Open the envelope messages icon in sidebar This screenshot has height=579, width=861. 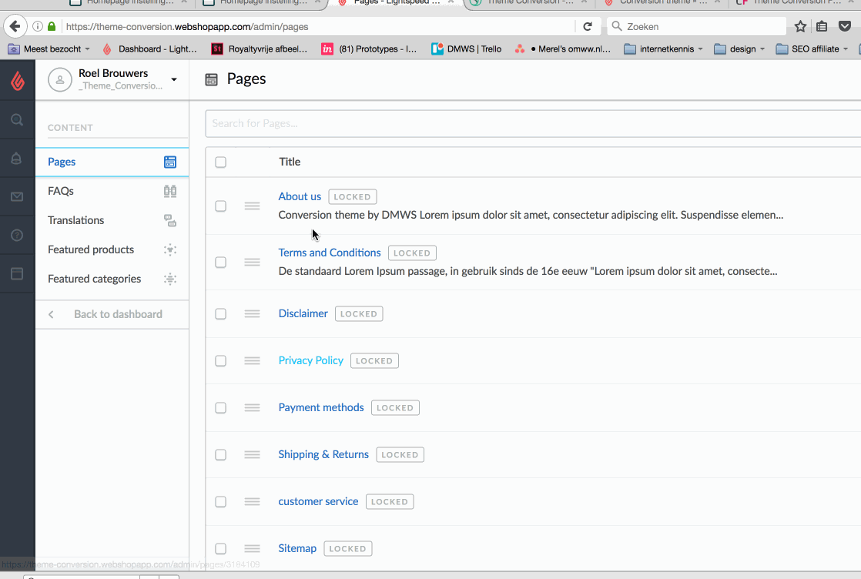point(17,196)
